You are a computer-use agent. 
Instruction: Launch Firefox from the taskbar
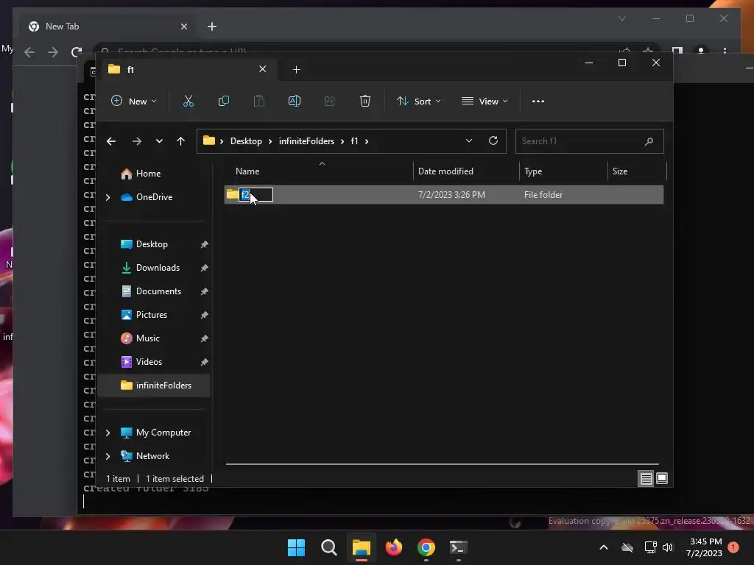pos(394,547)
